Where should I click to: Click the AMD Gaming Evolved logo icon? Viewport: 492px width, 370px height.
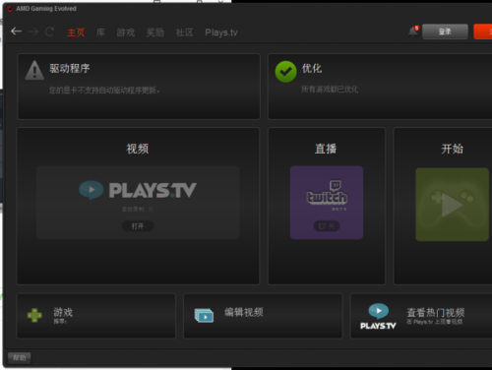[10, 9]
